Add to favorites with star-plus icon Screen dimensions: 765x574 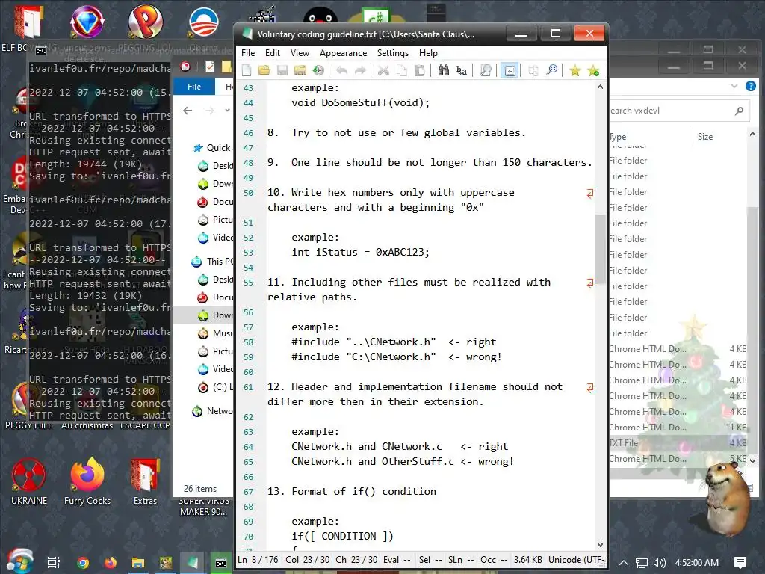click(x=593, y=71)
